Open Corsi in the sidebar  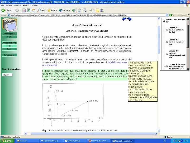coord(9,37)
